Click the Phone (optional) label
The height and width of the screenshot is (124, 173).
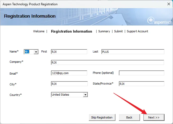point(103,73)
